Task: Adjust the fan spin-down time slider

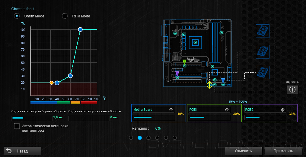Action: pos(89,118)
